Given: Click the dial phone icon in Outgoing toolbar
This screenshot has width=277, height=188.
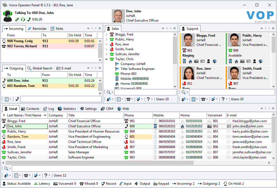Looking at the screenshot, I should click(x=17, y=99).
